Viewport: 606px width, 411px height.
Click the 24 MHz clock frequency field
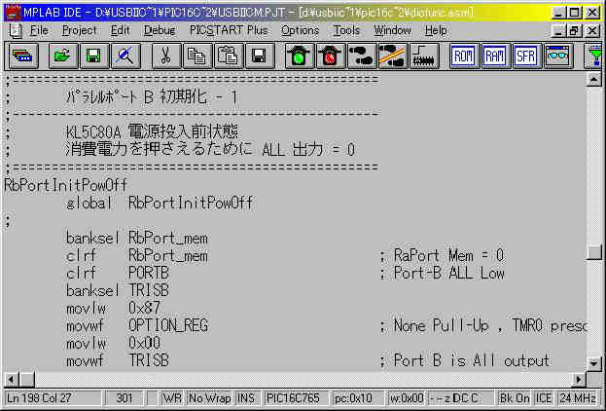point(580,398)
